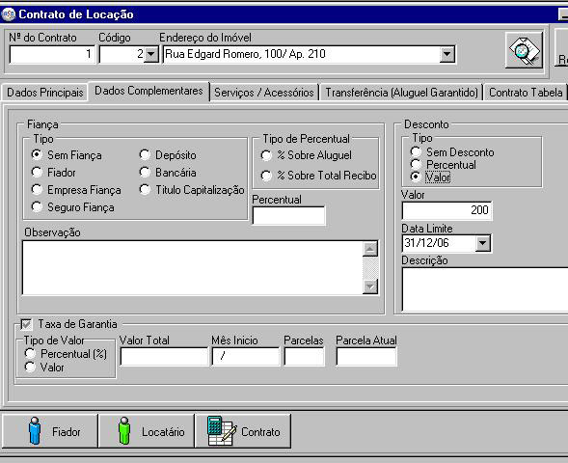The height and width of the screenshot is (463, 568).
Task: Open the Data Limite date dropdown
Action: pos(482,243)
